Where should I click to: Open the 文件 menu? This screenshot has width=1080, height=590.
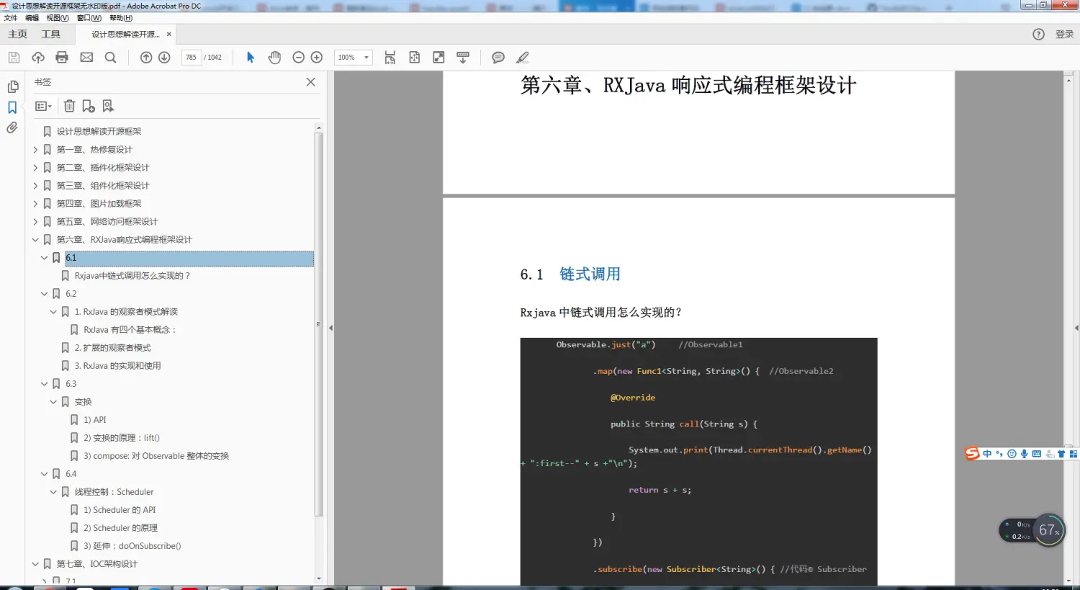coord(11,18)
